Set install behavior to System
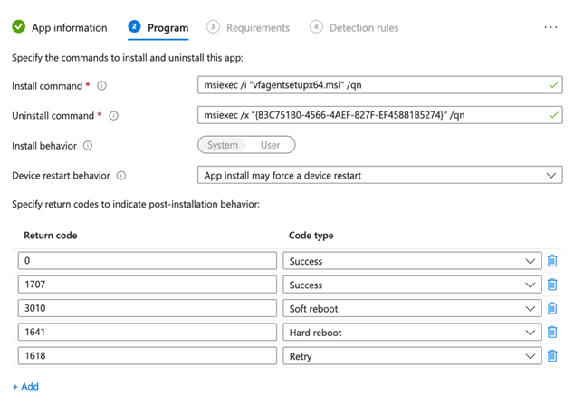The width and height of the screenshot is (574, 406). pos(223,145)
